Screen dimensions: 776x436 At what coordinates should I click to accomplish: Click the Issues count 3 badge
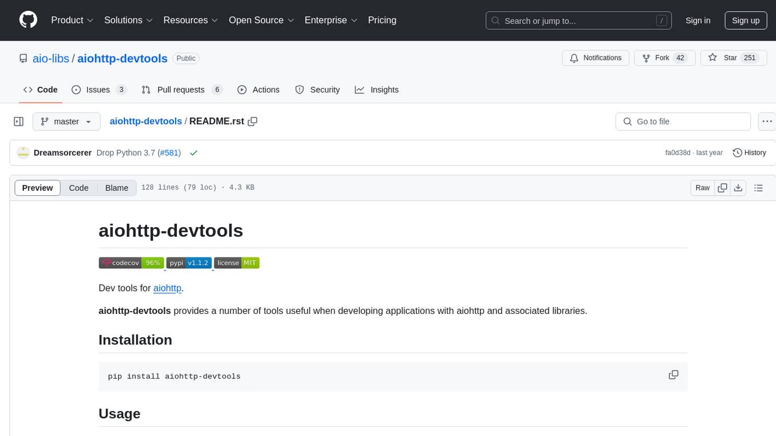pyautogui.click(x=121, y=90)
